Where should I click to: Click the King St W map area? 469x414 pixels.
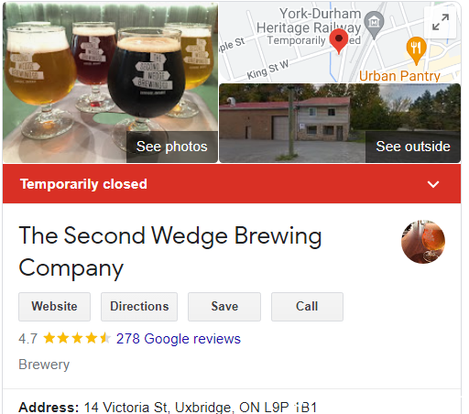pos(267,70)
